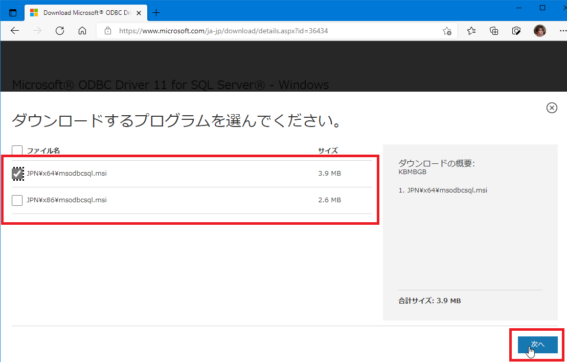
Task: Close the Download Microsoft ODBC tab
Action: coord(140,12)
